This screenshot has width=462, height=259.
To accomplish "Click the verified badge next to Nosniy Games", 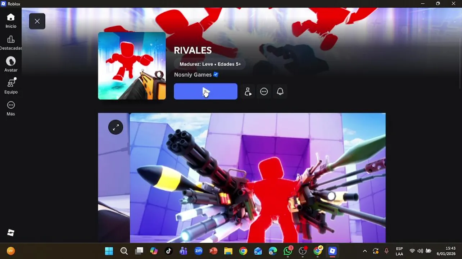I will click(x=216, y=74).
